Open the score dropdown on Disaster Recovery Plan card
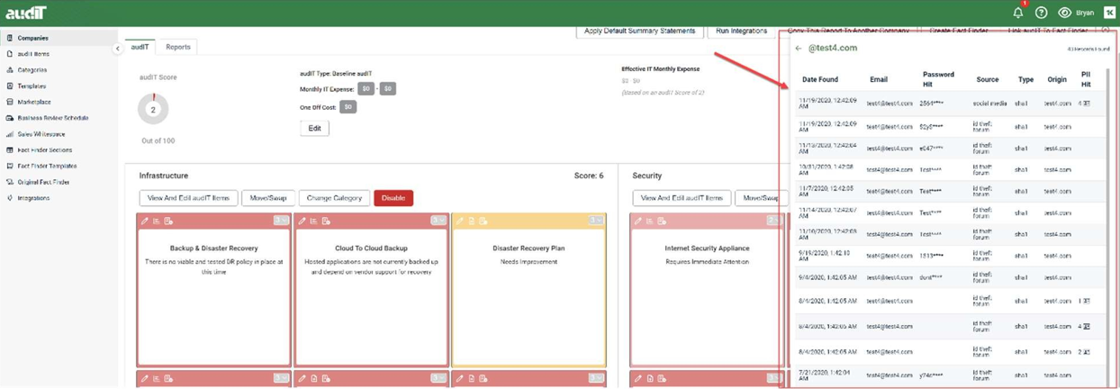The height and width of the screenshot is (389, 1120). (x=596, y=221)
